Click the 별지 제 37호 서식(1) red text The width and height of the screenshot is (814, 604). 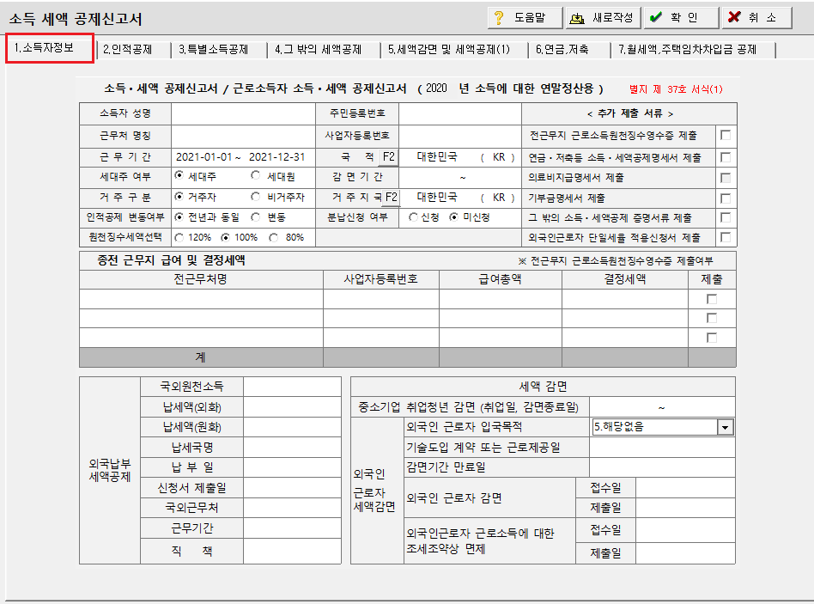676,89
